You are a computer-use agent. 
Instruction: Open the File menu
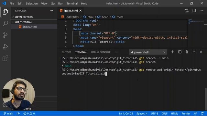point(12,4)
